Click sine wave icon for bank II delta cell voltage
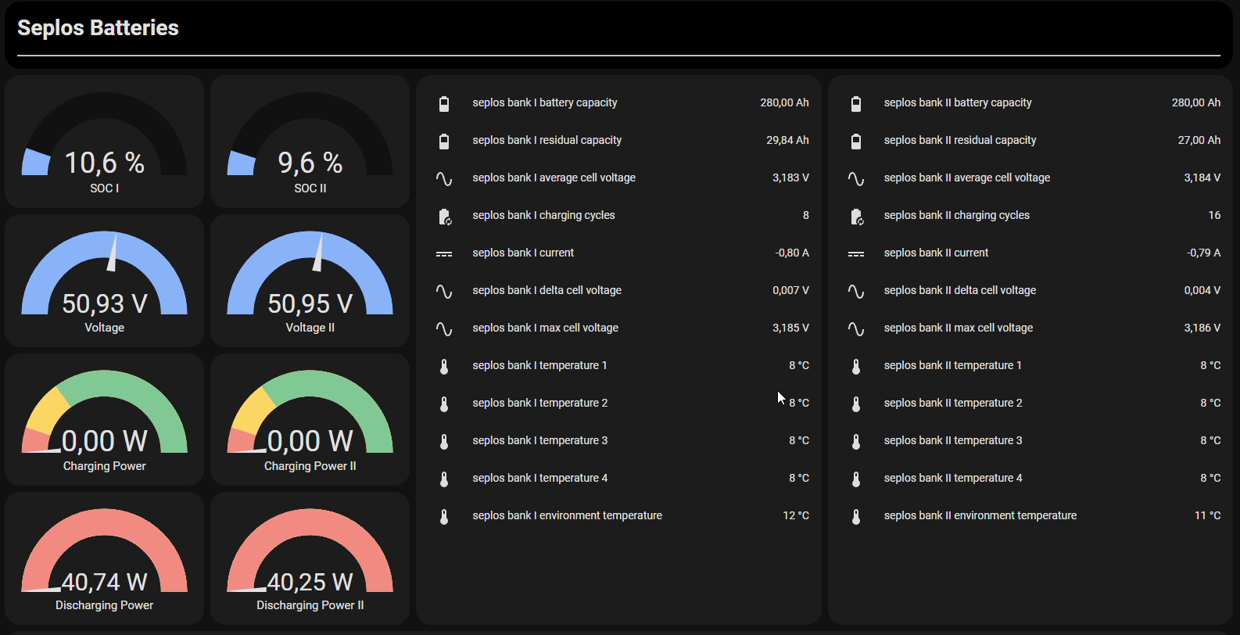This screenshot has height=635, width=1240. (x=856, y=291)
